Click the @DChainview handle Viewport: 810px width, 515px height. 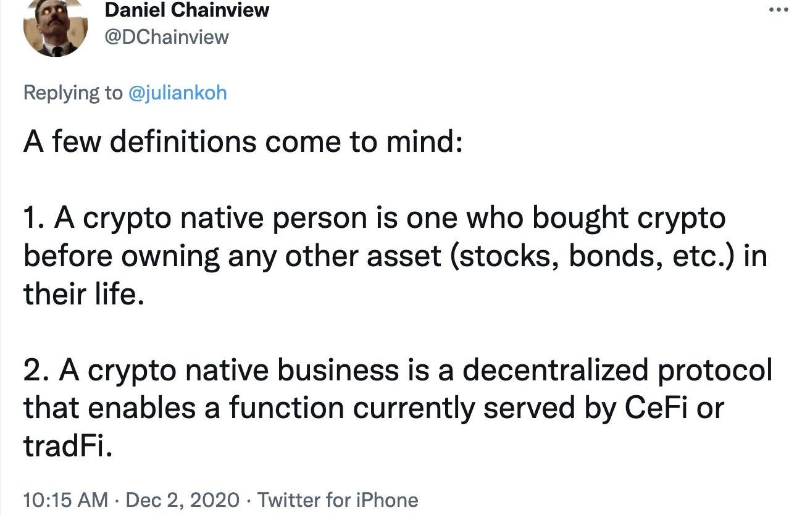coord(167,36)
